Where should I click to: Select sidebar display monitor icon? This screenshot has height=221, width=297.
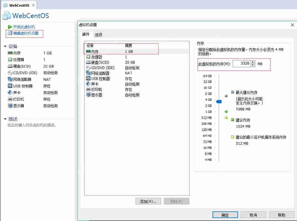click(10, 106)
